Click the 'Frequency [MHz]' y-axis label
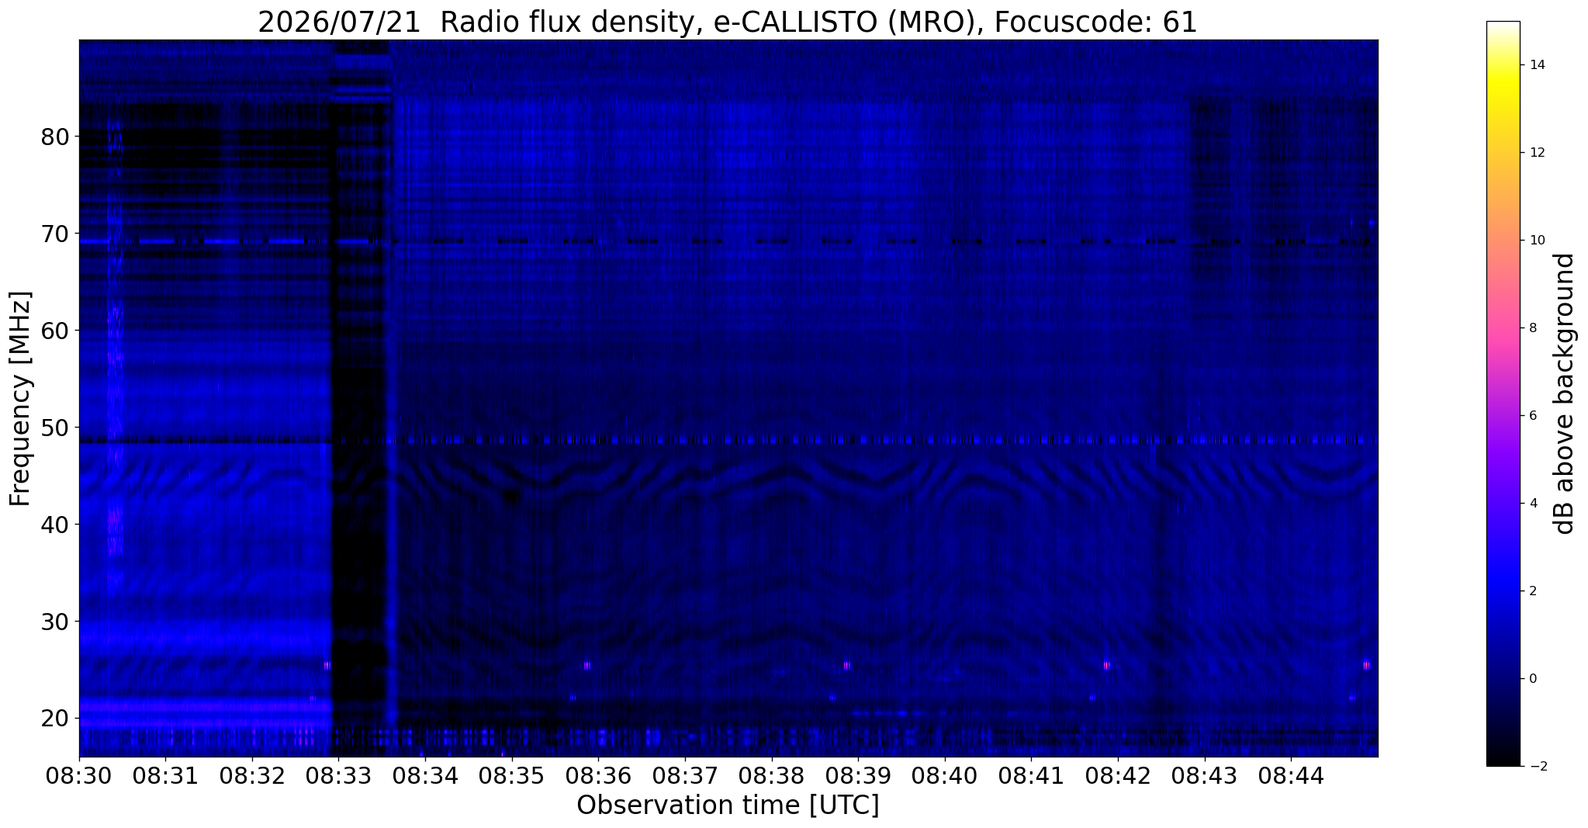This screenshot has height=828, width=1588. click(x=21, y=398)
